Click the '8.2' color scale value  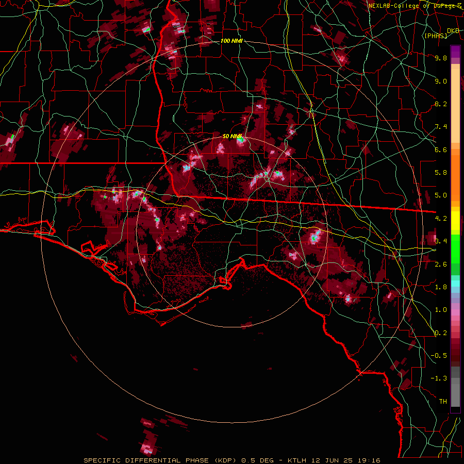(441, 104)
